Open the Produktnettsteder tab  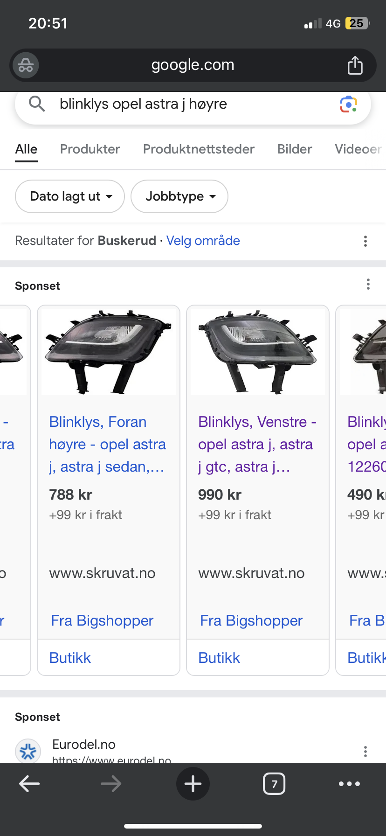pyautogui.click(x=199, y=149)
